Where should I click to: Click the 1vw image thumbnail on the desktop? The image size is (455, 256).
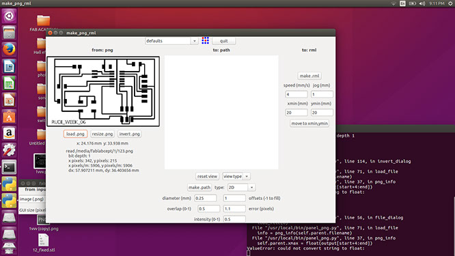tap(40, 161)
